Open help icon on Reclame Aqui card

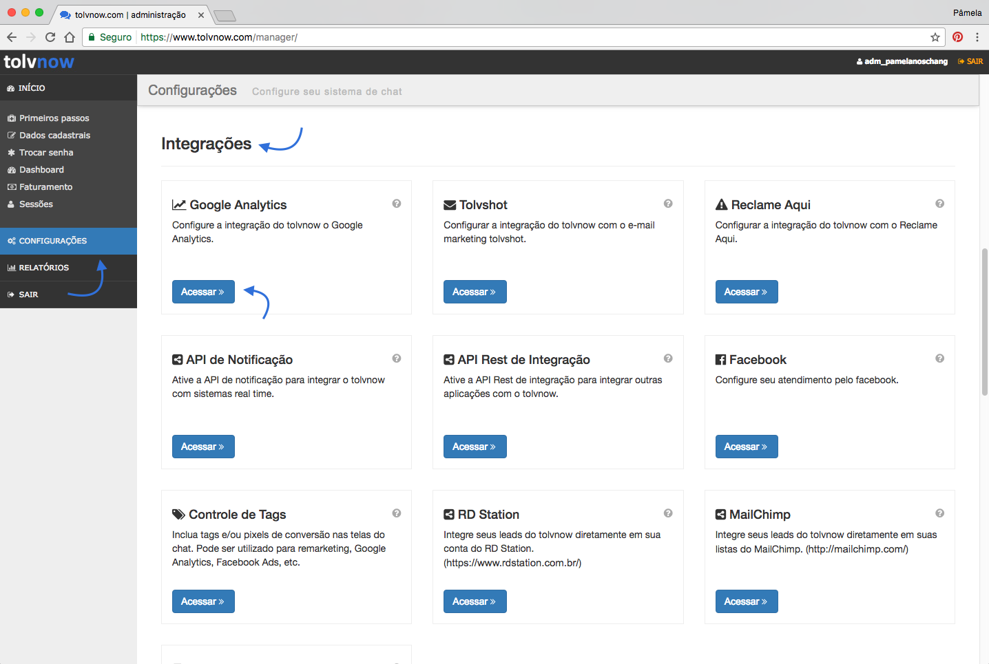pyautogui.click(x=939, y=204)
